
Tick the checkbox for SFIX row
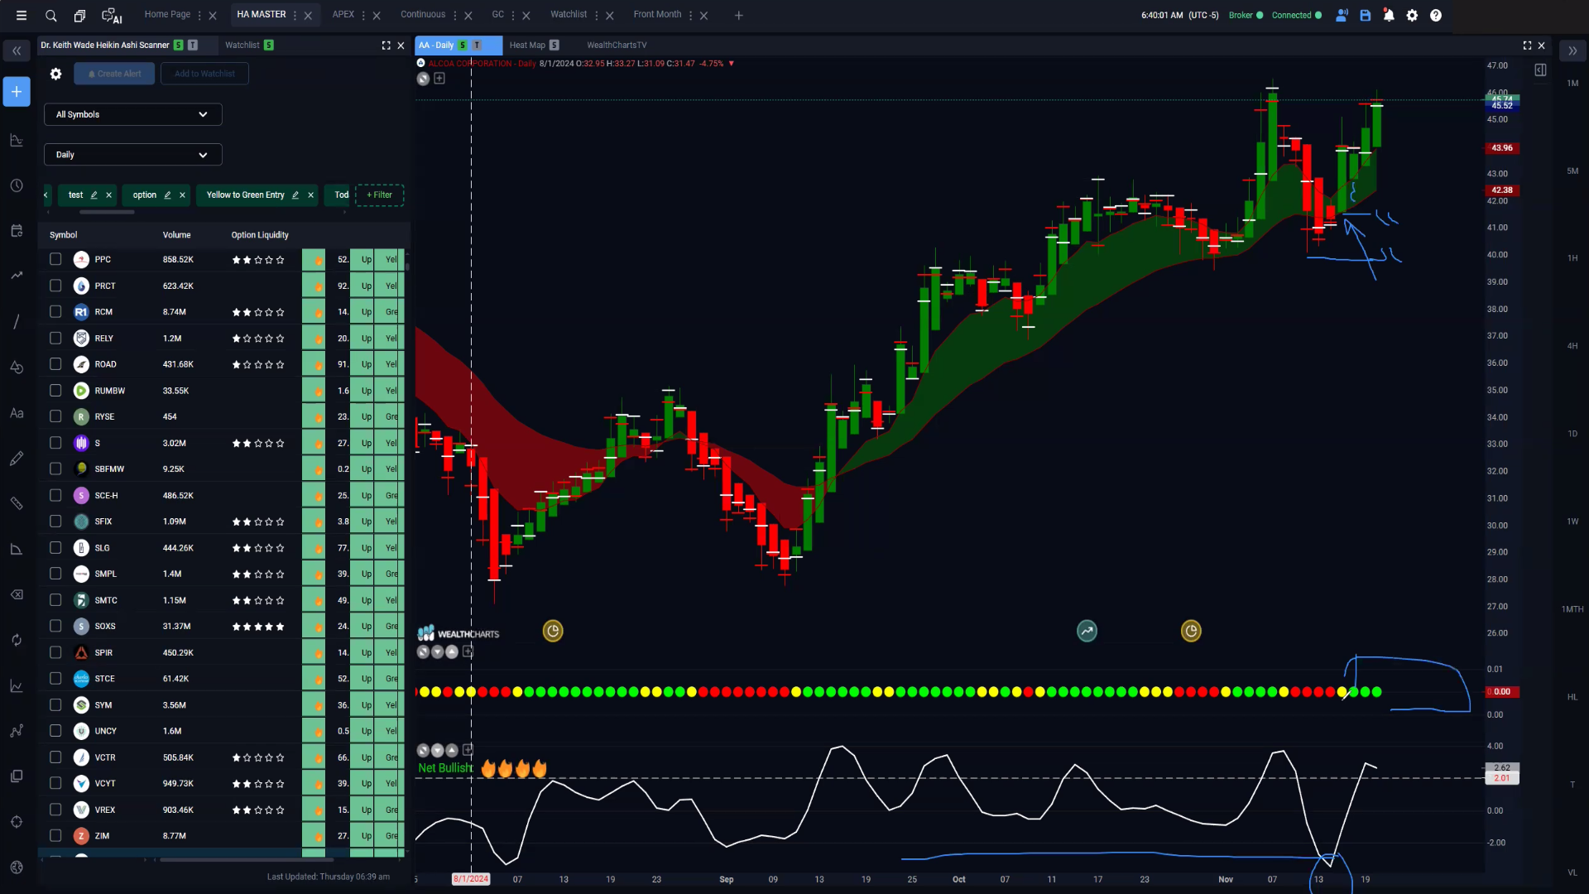[55, 521]
